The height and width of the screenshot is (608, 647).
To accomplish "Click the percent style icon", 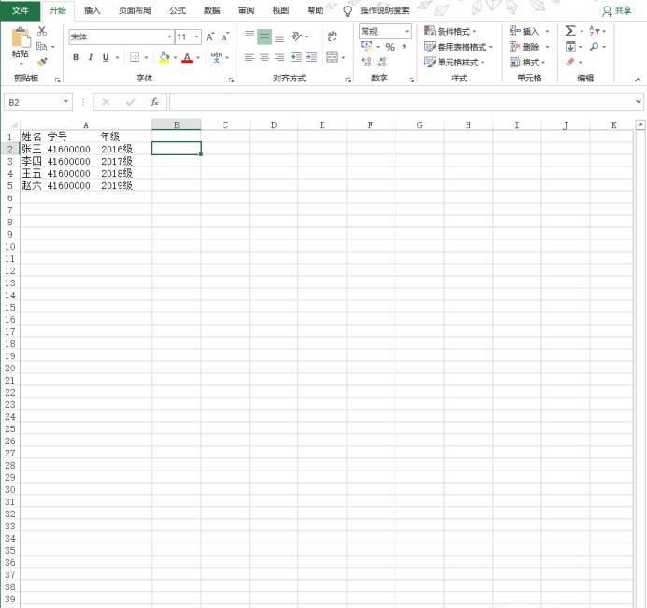I will coord(390,47).
